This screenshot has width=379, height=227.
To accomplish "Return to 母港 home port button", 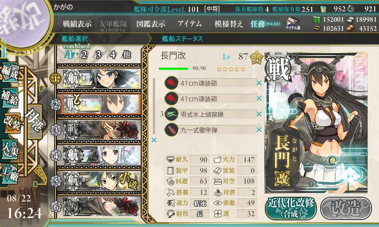I will [35, 122].
